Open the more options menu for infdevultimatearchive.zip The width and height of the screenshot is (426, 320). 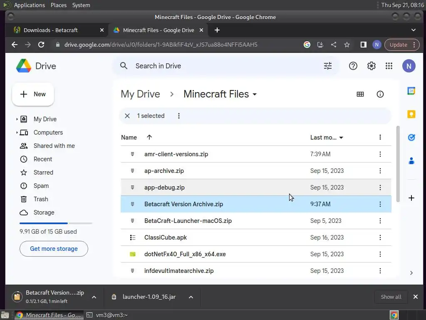click(380, 271)
